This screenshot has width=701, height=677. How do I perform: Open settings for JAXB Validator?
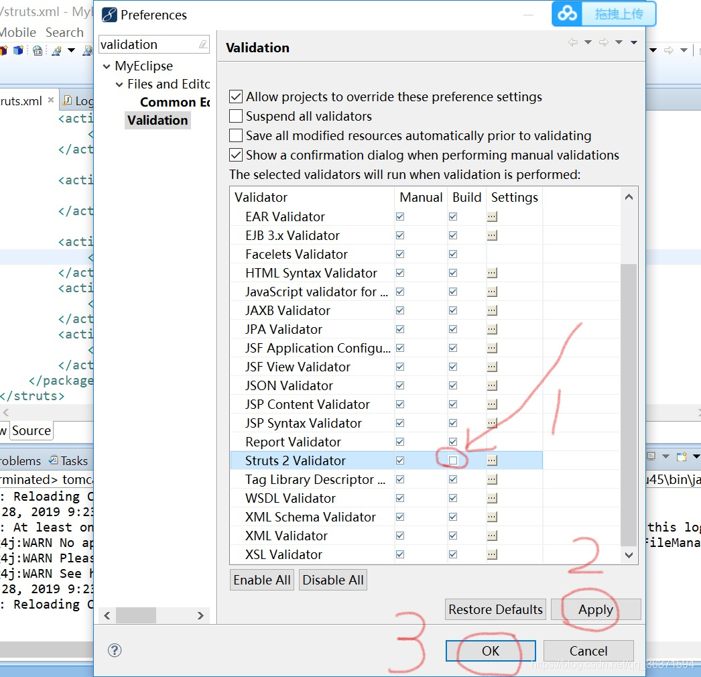click(x=492, y=311)
